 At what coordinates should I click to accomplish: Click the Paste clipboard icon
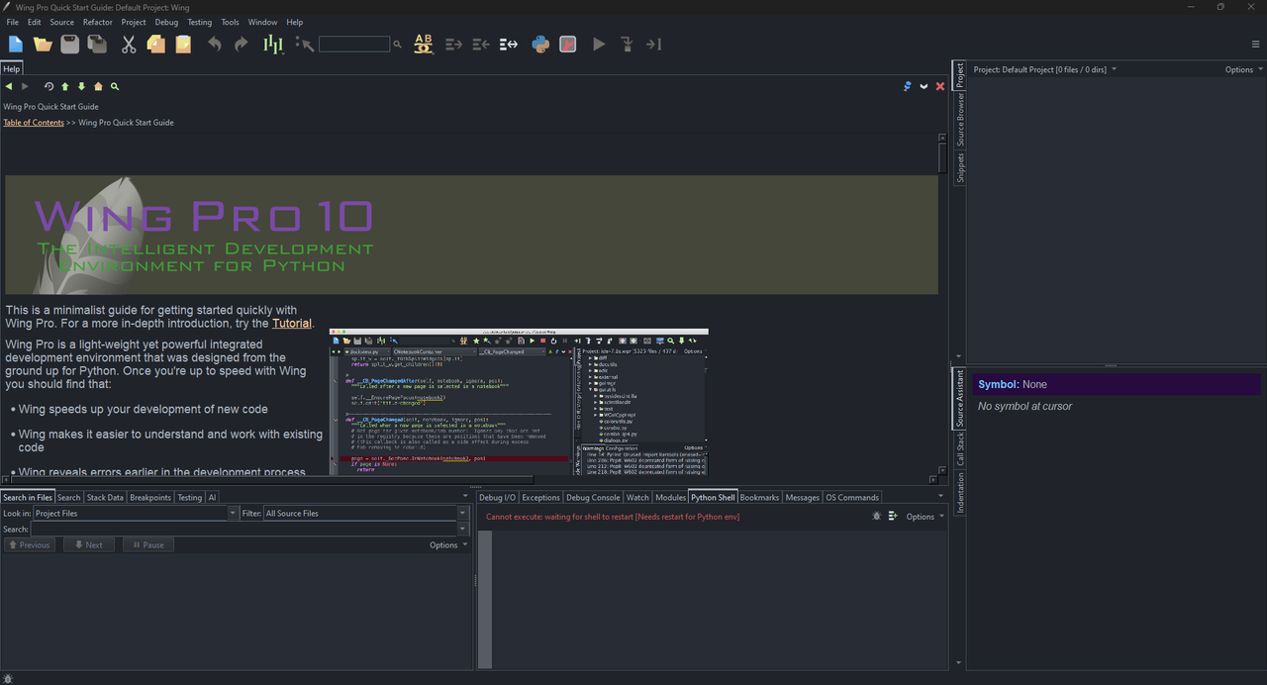point(183,44)
